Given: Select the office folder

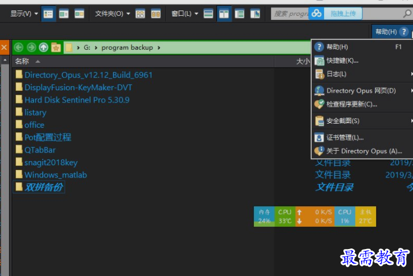Looking at the screenshot, I should click(35, 125).
